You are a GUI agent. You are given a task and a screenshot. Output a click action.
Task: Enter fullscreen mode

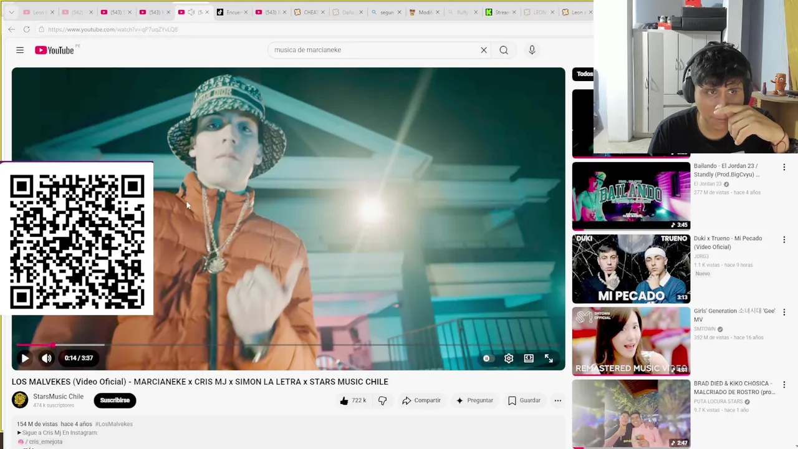click(x=549, y=359)
